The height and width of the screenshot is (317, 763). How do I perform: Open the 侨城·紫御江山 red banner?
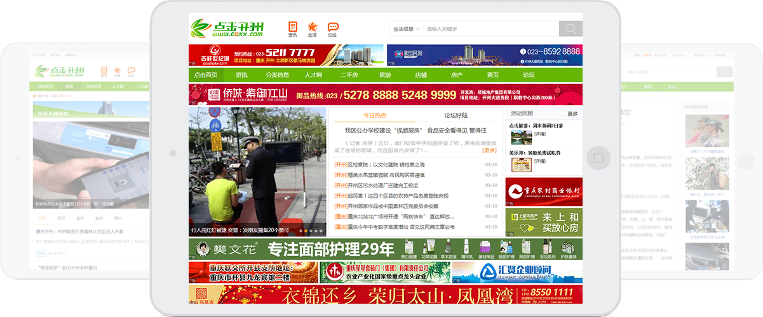385,94
